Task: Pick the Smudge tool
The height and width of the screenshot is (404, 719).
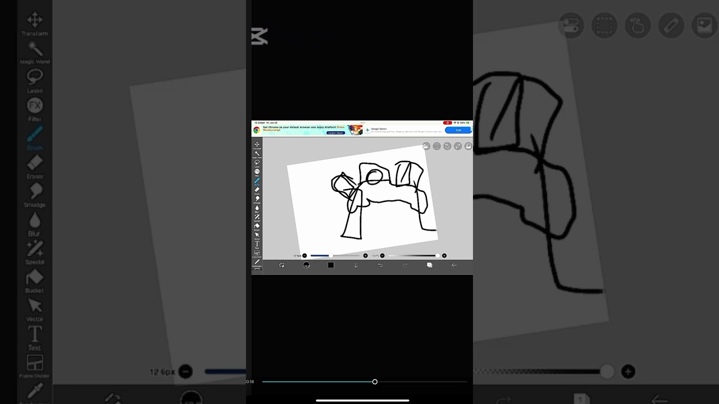Action: pyautogui.click(x=257, y=199)
